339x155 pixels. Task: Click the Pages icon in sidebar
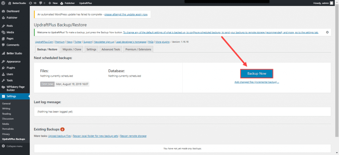(x=3, y=39)
